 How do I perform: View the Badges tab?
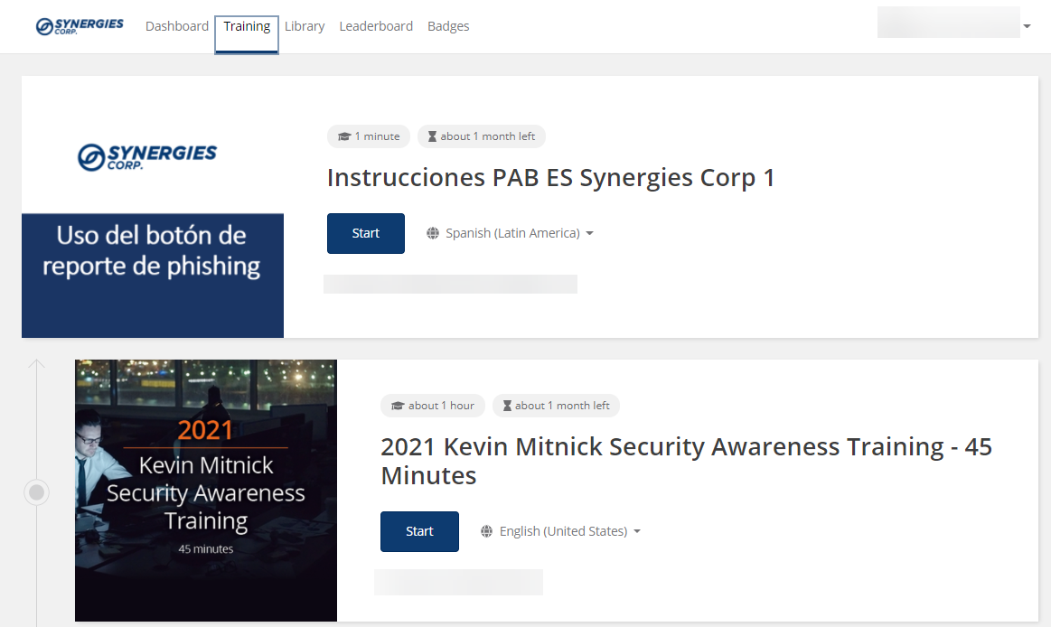coord(448,26)
